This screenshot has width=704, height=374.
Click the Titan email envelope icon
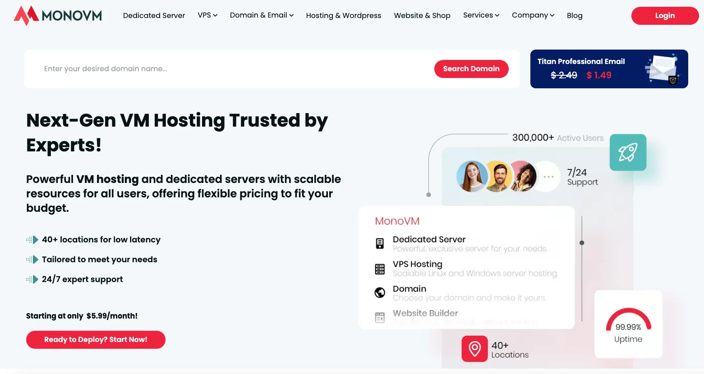tap(663, 69)
